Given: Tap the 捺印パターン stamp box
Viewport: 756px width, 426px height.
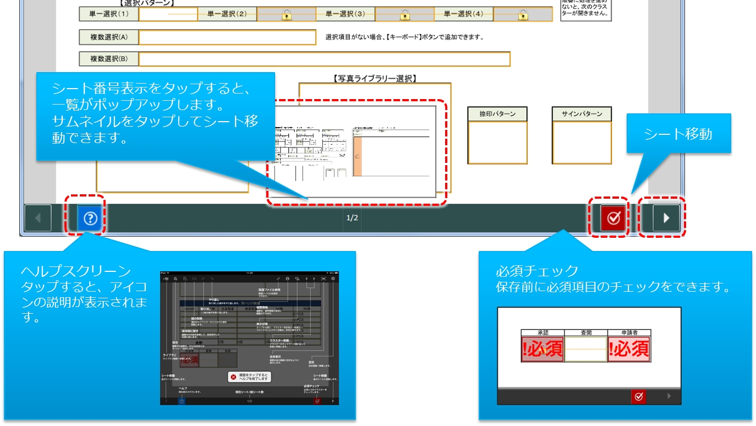Looking at the screenshot, I should point(497,142).
